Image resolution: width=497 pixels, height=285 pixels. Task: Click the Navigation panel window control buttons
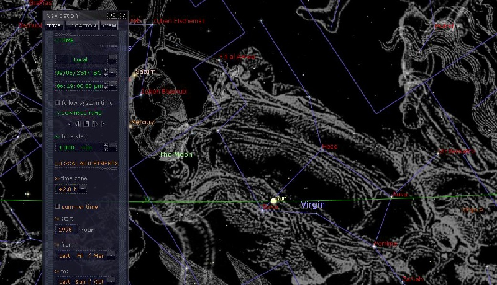pos(117,15)
